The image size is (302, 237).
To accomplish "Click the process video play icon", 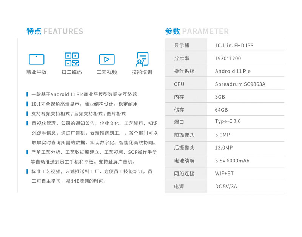I will click(x=107, y=60).
